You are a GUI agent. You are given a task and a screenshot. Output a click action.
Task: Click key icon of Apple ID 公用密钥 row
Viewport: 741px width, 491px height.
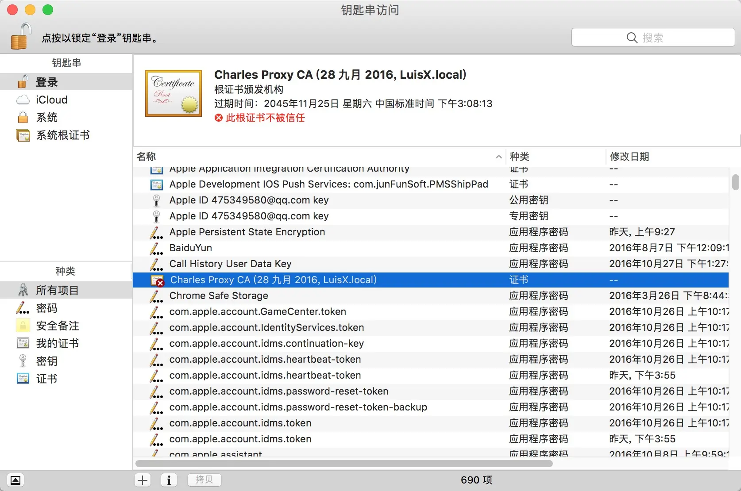click(x=156, y=200)
